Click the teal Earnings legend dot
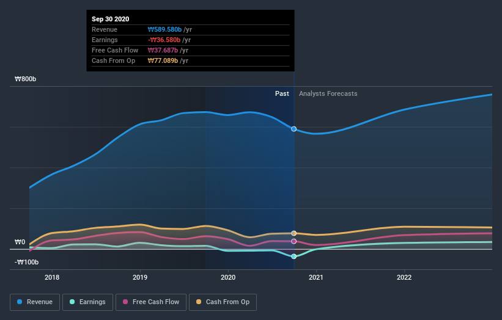 (72, 302)
